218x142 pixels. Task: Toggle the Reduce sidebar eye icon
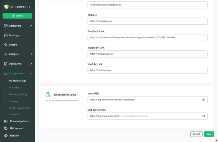point(6,136)
